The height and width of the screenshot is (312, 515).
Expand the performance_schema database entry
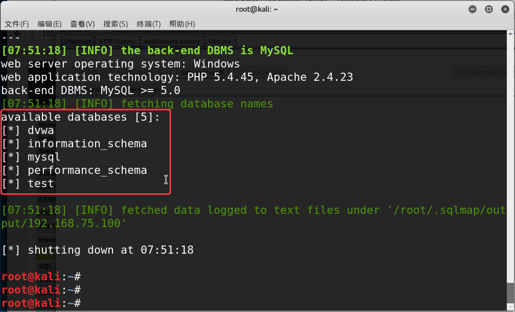(87, 170)
